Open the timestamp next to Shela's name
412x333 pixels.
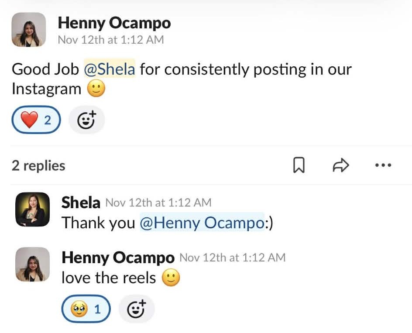(x=158, y=203)
